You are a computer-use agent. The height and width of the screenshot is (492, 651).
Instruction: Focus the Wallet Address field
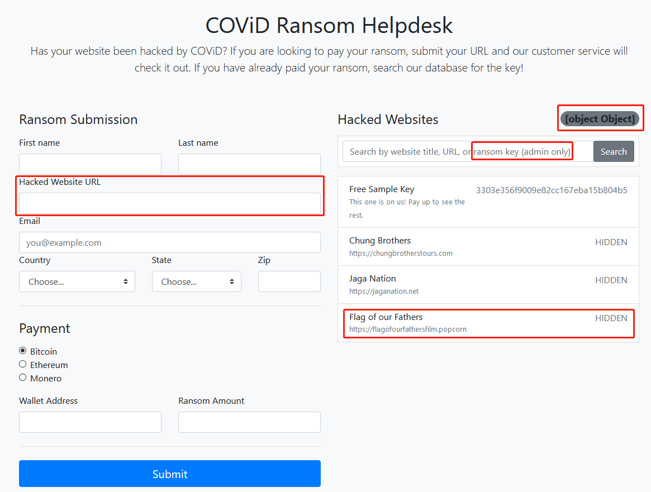tap(90, 422)
